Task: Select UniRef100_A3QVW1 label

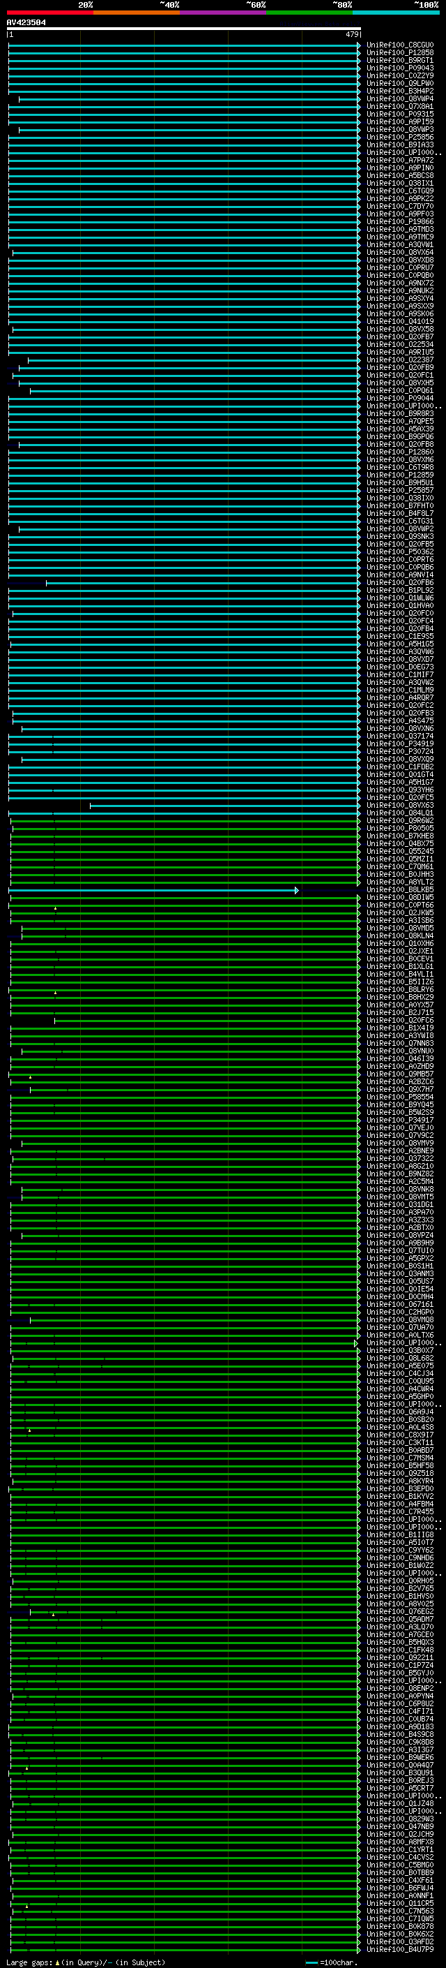Action: pyautogui.click(x=399, y=244)
